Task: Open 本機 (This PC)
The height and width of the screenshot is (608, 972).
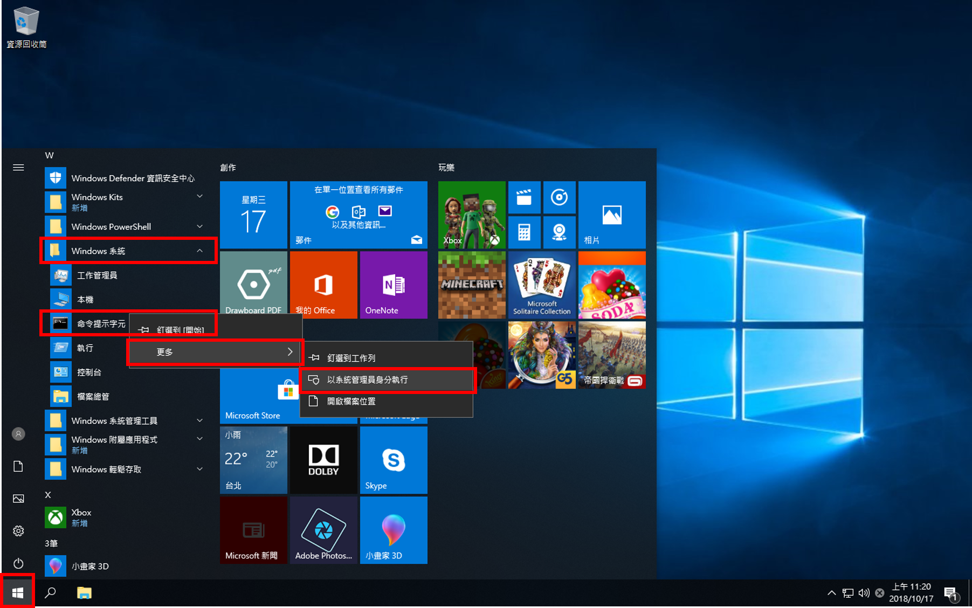Action: tap(127, 299)
